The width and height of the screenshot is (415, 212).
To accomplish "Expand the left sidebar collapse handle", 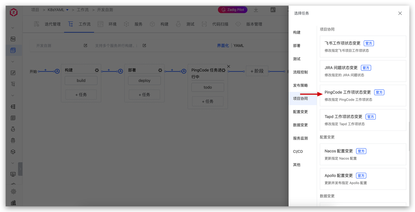I will (20, 169).
